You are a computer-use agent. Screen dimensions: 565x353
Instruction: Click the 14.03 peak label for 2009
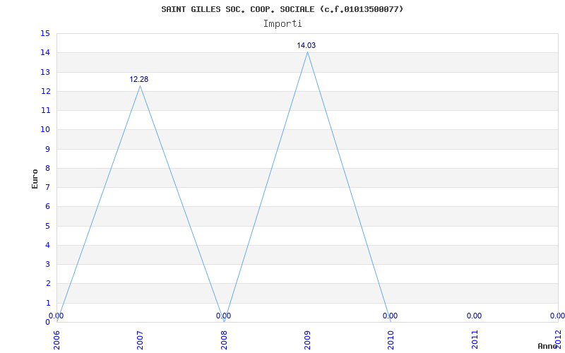pyautogui.click(x=307, y=45)
